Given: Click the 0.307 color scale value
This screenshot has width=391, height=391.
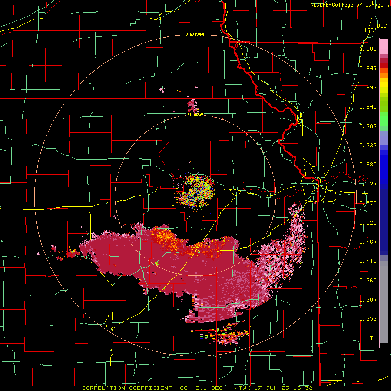Looking at the screenshot, I should (x=368, y=300).
